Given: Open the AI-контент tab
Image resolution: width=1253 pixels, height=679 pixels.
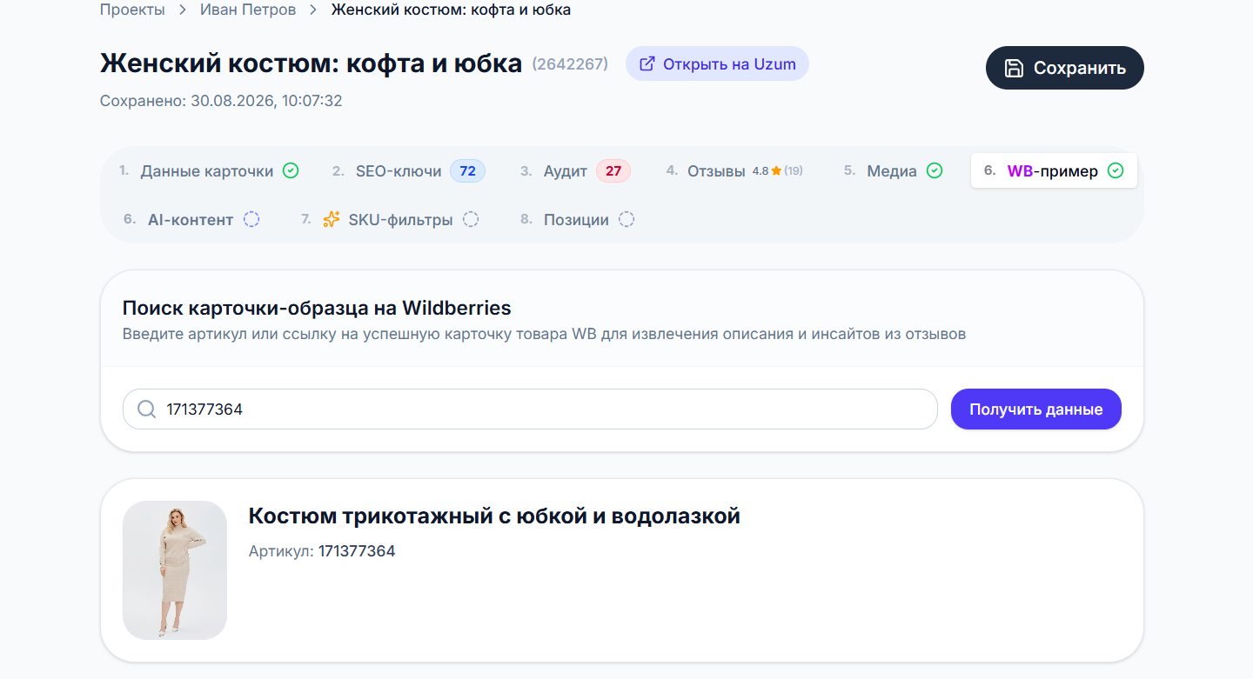Looking at the screenshot, I should [x=191, y=220].
